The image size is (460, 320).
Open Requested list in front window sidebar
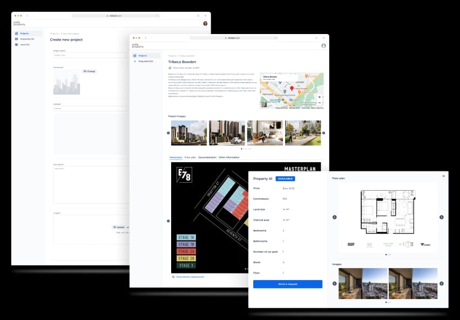[x=146, y=61]
